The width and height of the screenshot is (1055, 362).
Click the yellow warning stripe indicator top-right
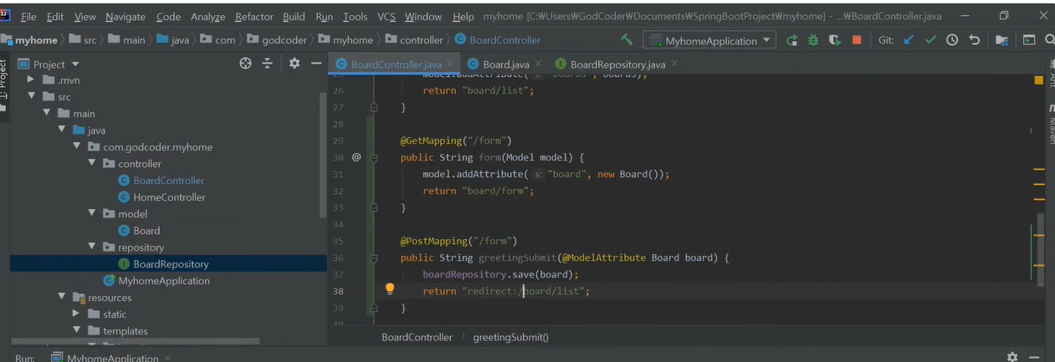[x=1039, y=80]
